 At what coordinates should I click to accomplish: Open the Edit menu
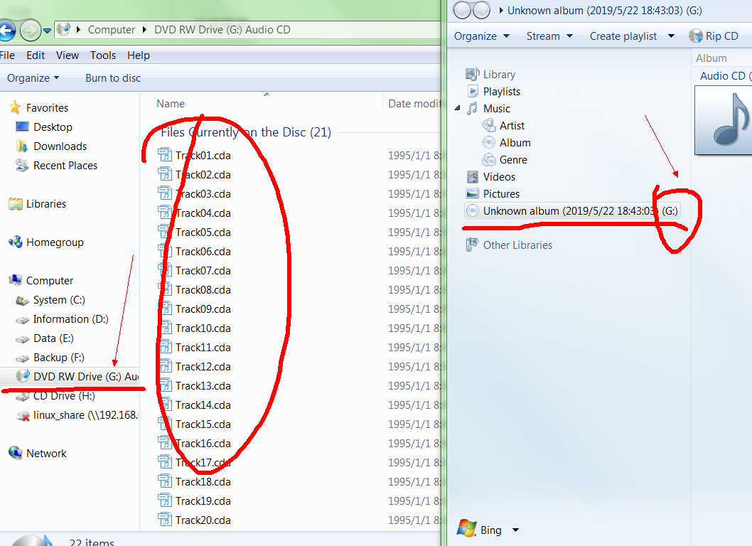point(36,55)
